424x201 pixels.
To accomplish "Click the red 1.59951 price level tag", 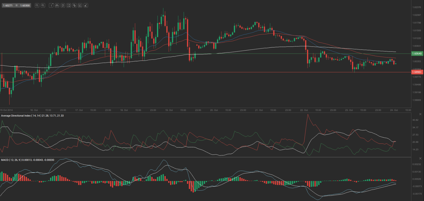I will tap(417, 72).
